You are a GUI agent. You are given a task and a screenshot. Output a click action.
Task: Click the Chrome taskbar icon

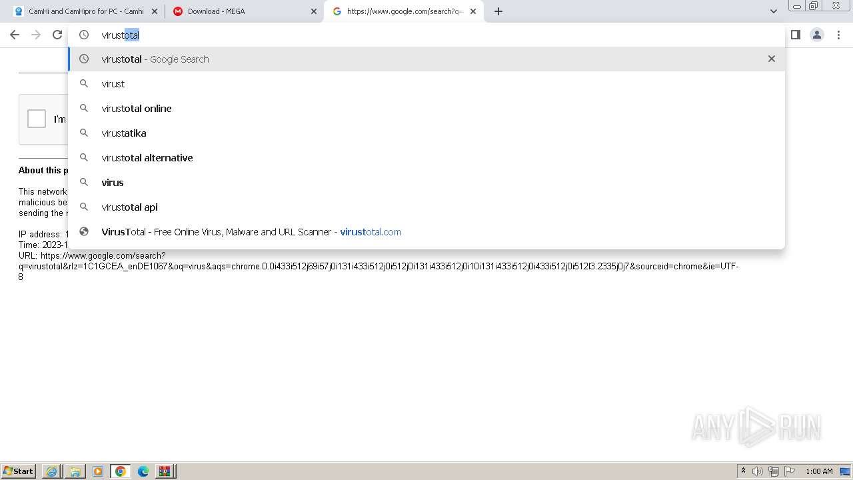click(120, 471)
